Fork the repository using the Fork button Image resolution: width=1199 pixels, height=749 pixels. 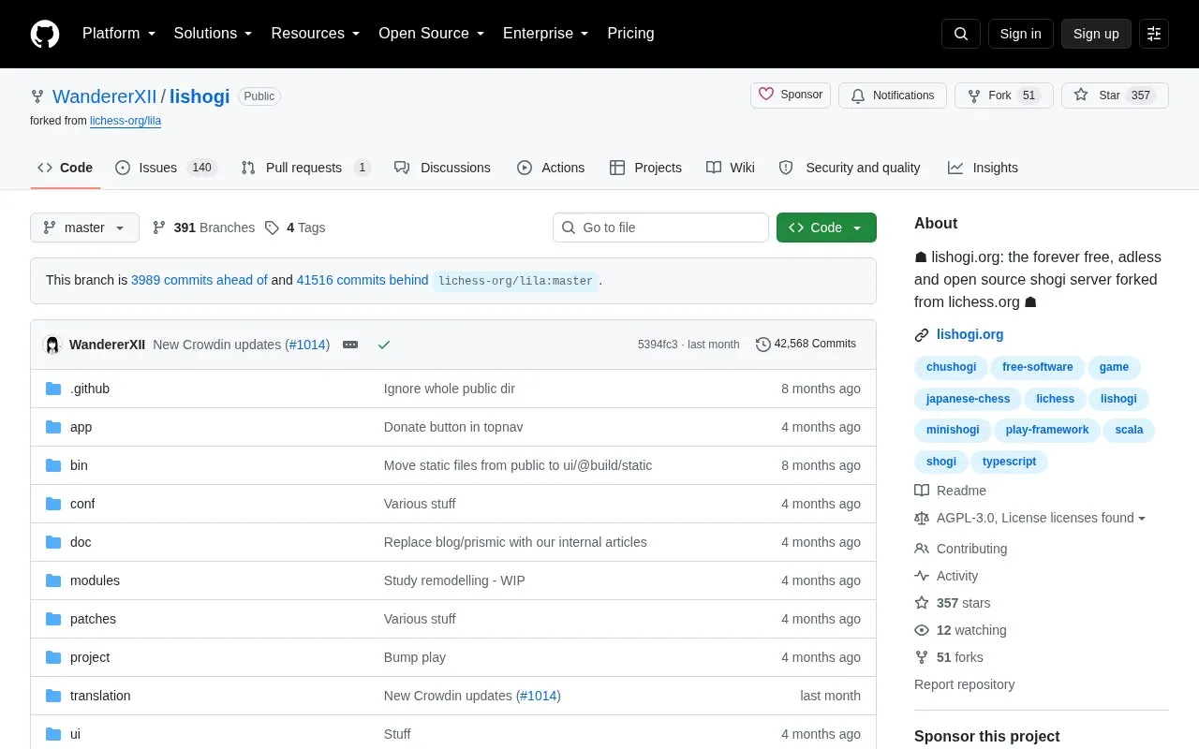coord(1003,95)
